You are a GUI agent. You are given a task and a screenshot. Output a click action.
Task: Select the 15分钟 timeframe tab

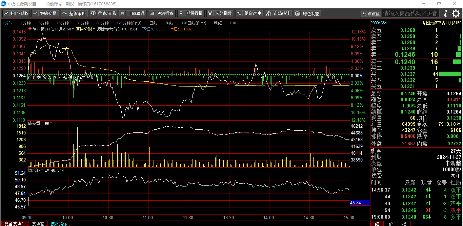click(62, 23)
